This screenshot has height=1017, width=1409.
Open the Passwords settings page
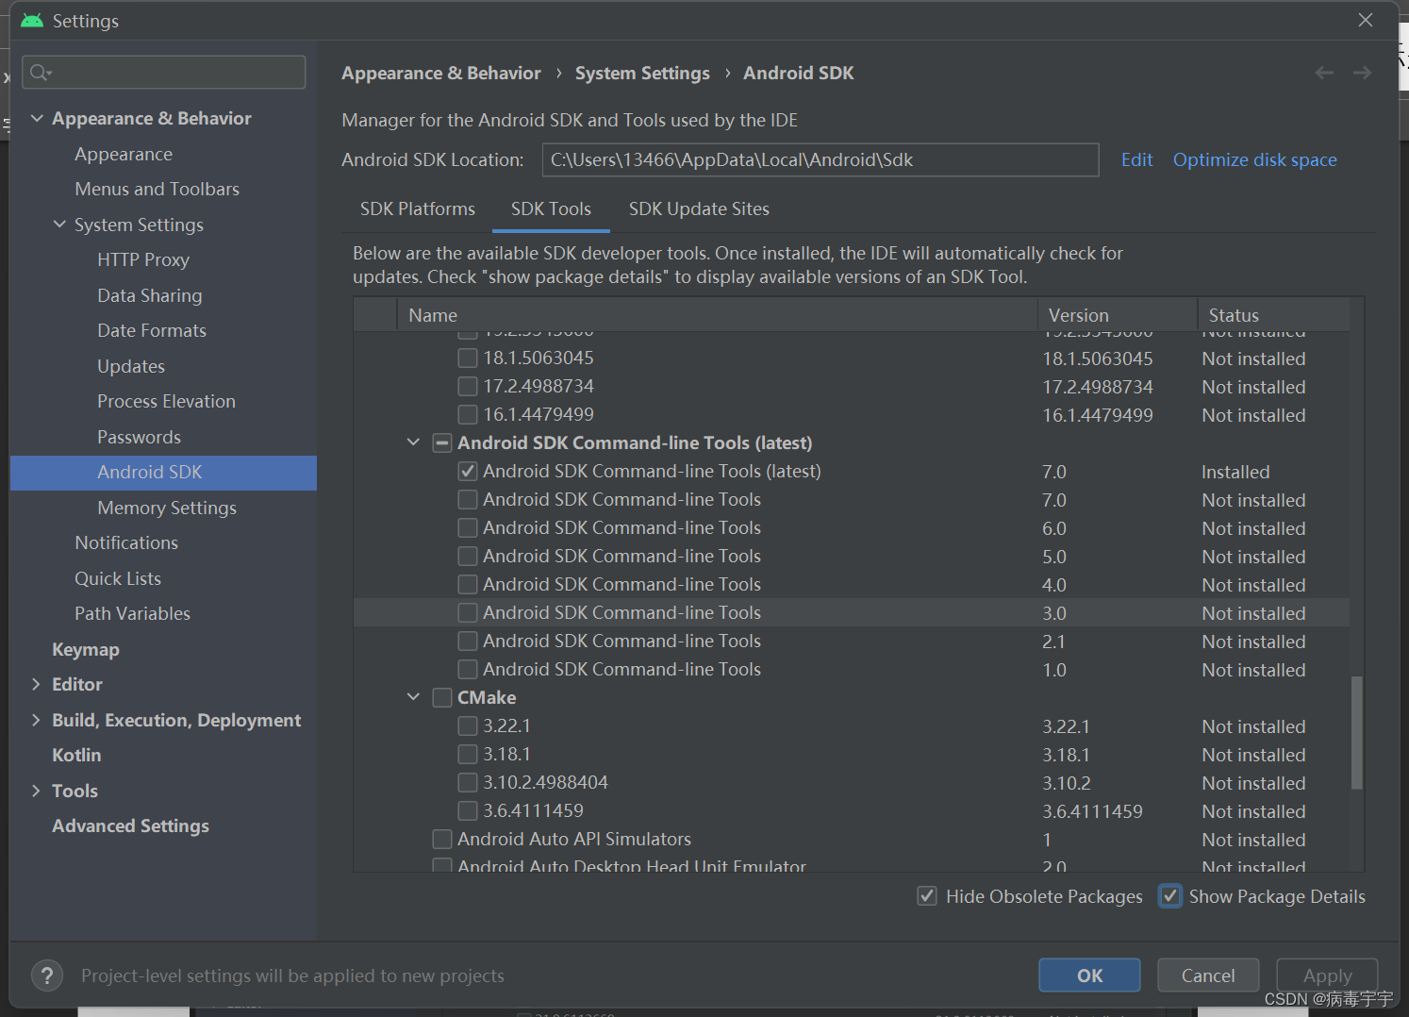click(139, 437)
